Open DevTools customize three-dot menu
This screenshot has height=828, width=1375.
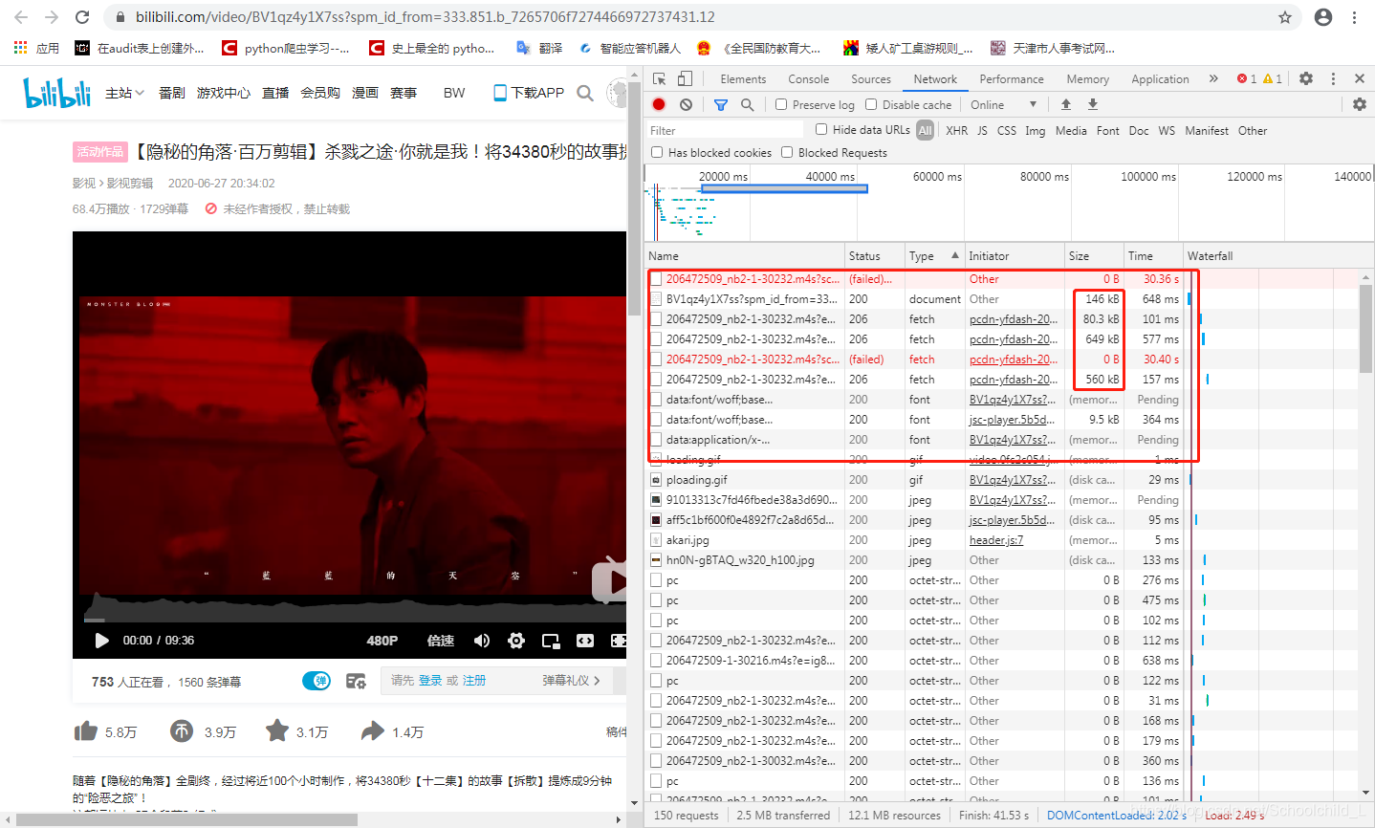coord(1333,78)
